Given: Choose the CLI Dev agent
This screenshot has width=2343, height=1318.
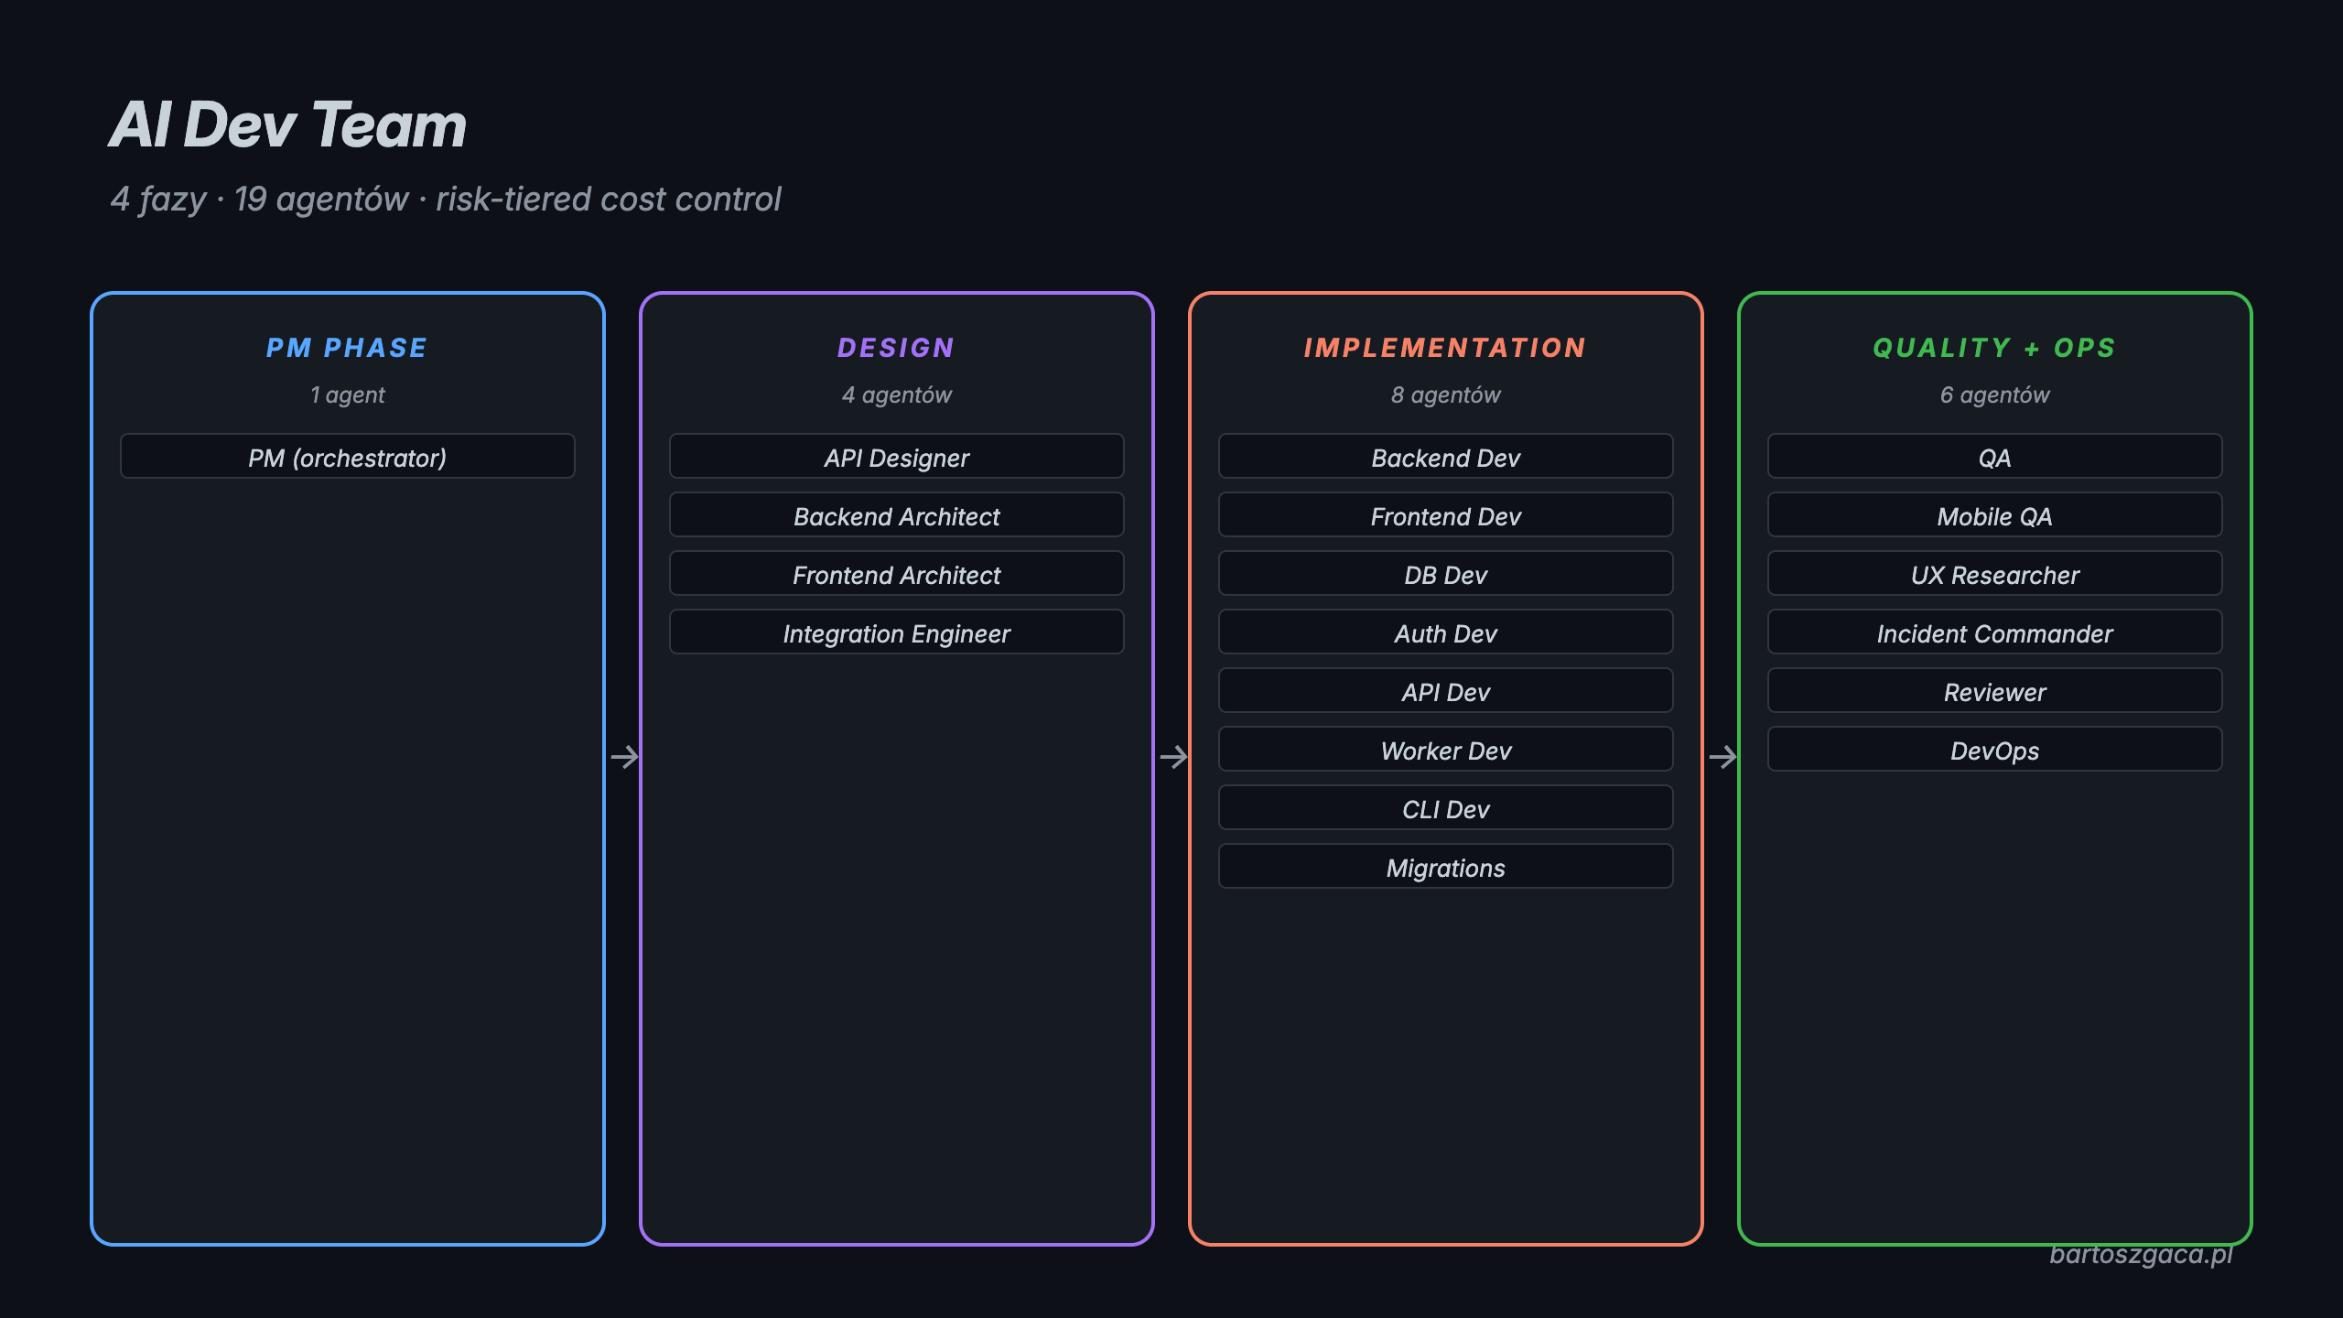Looking at the screenshot, I should [1446, 807].
